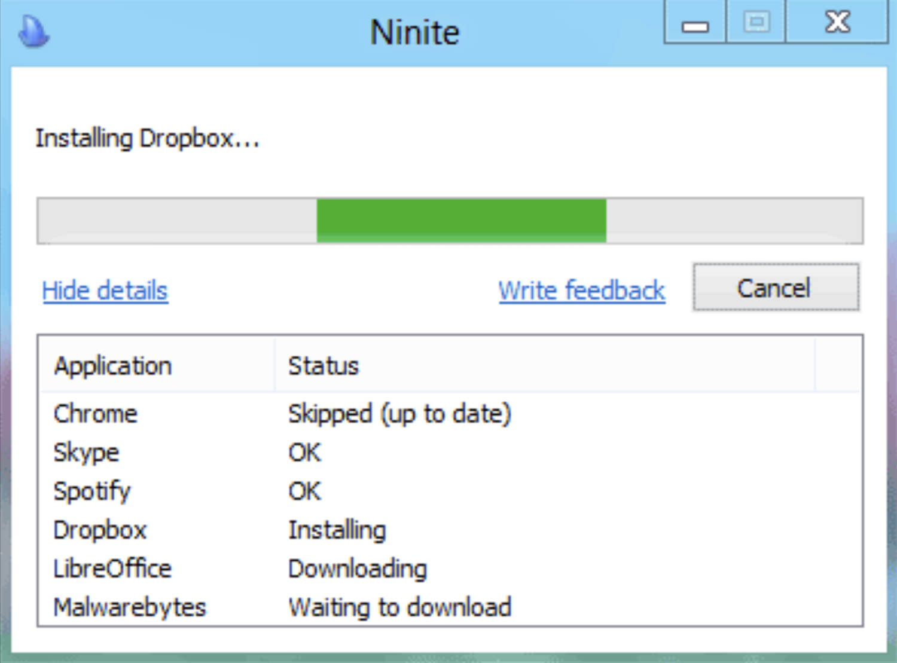This screenshot has height=663, width=897.
Task: Select the Dropbox application row
Action: (450, 530)
